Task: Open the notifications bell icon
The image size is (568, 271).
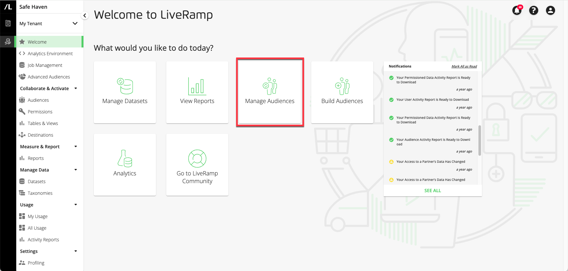Action: (517, 10)
